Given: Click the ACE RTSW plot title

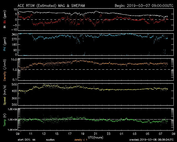Looking at the screenshot, I should click(51, 5).
